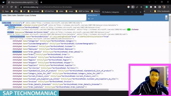Toggle the browser side panel
Image resolution: width=171 pixels, height=96 pixels.
(160, 7)
